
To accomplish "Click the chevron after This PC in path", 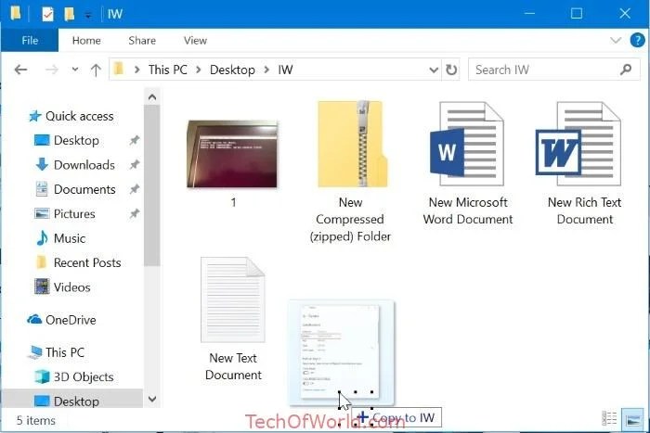I will coord(199,70).
